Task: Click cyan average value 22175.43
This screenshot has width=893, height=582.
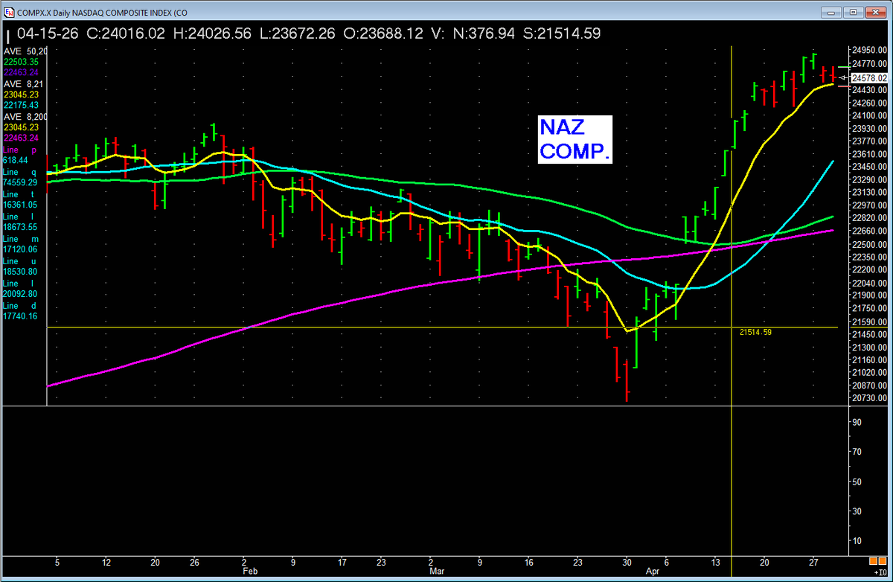Action: [x=21, y=106]
